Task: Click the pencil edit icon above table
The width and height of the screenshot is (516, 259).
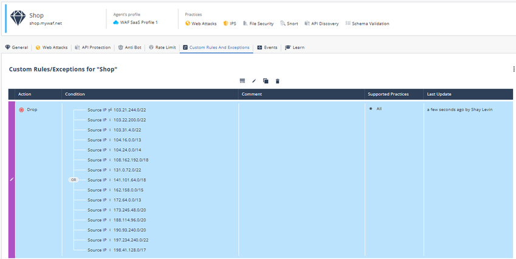Action: point(254,81)
